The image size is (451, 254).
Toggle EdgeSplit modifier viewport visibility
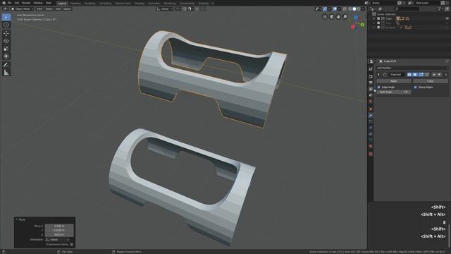pyautogui.click(x=415, y=75)
